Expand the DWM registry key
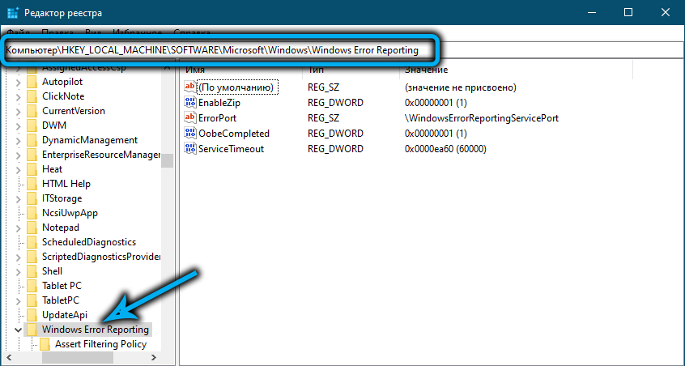This screenshot has height=366, width=685. (x=18, y=126)
